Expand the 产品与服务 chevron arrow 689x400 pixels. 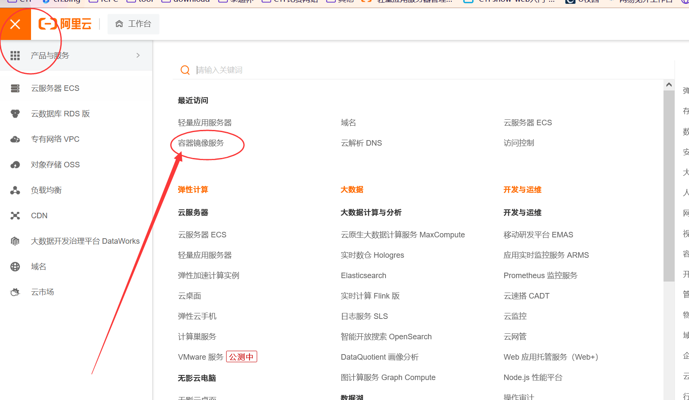pyautogui.click(x=138, y=55)
